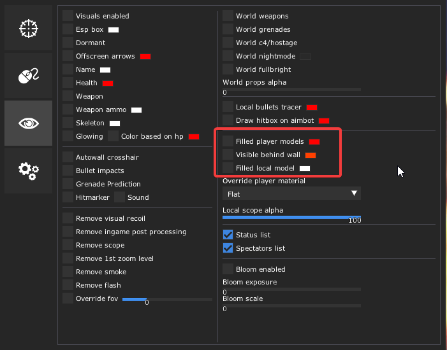This screenshot has width=447, height=350.
Task: Click the Override fov slider
Action: pos(167,299)
